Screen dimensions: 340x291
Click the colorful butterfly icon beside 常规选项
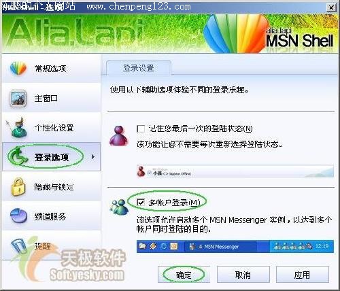click(x=18, y=68)
